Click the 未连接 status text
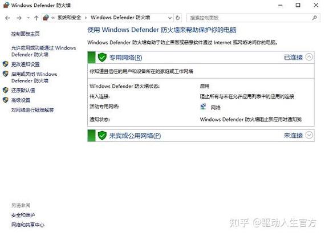325x236 pixels. (x=293, y=135)
